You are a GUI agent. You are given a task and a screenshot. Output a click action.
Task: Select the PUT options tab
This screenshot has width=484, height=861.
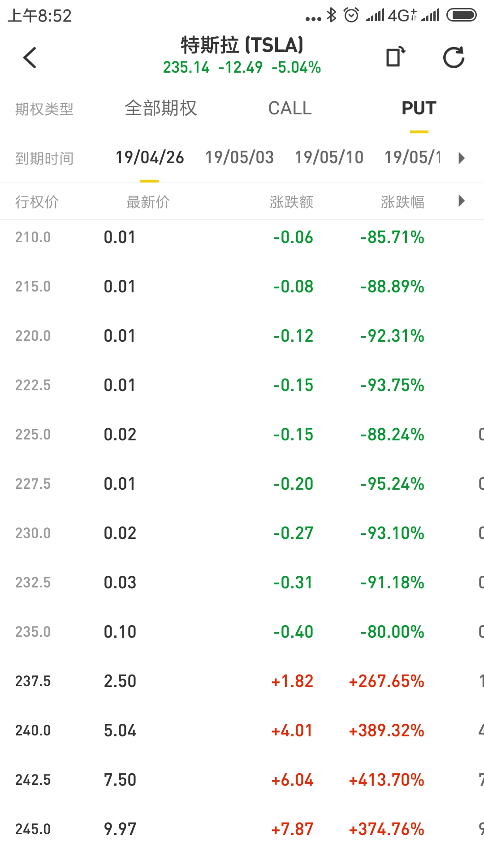pyautogui.click(x=419, y=109)
